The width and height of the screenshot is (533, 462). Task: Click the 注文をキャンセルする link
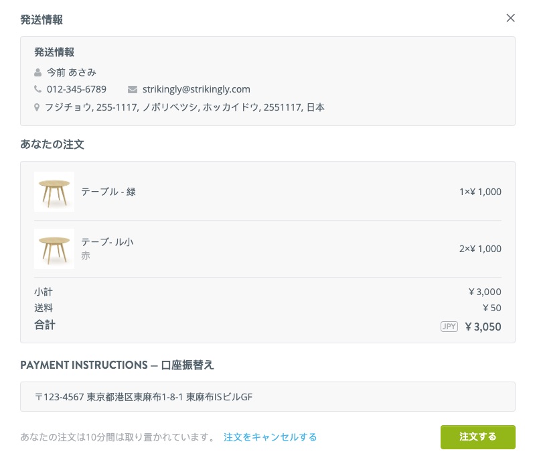click(271, 437)
